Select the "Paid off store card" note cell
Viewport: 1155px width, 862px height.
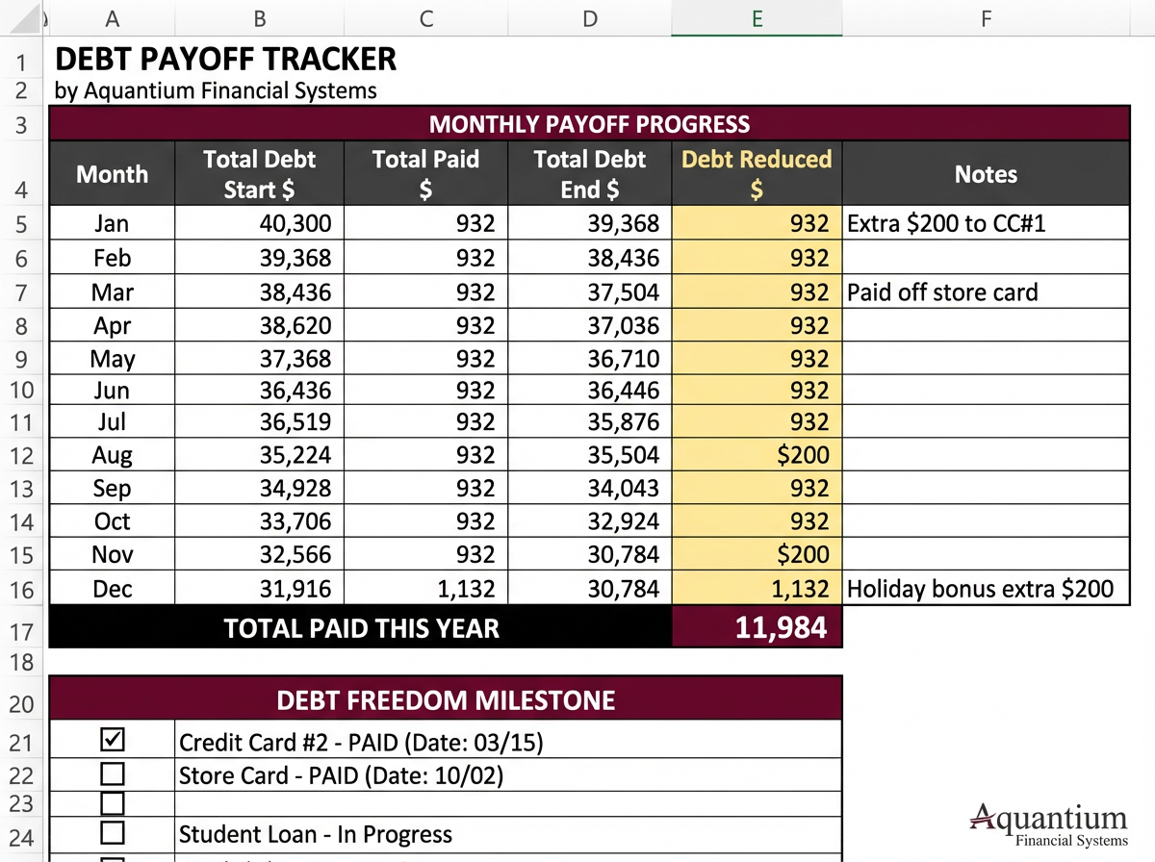pyautogui.click(x=986, y=292)
